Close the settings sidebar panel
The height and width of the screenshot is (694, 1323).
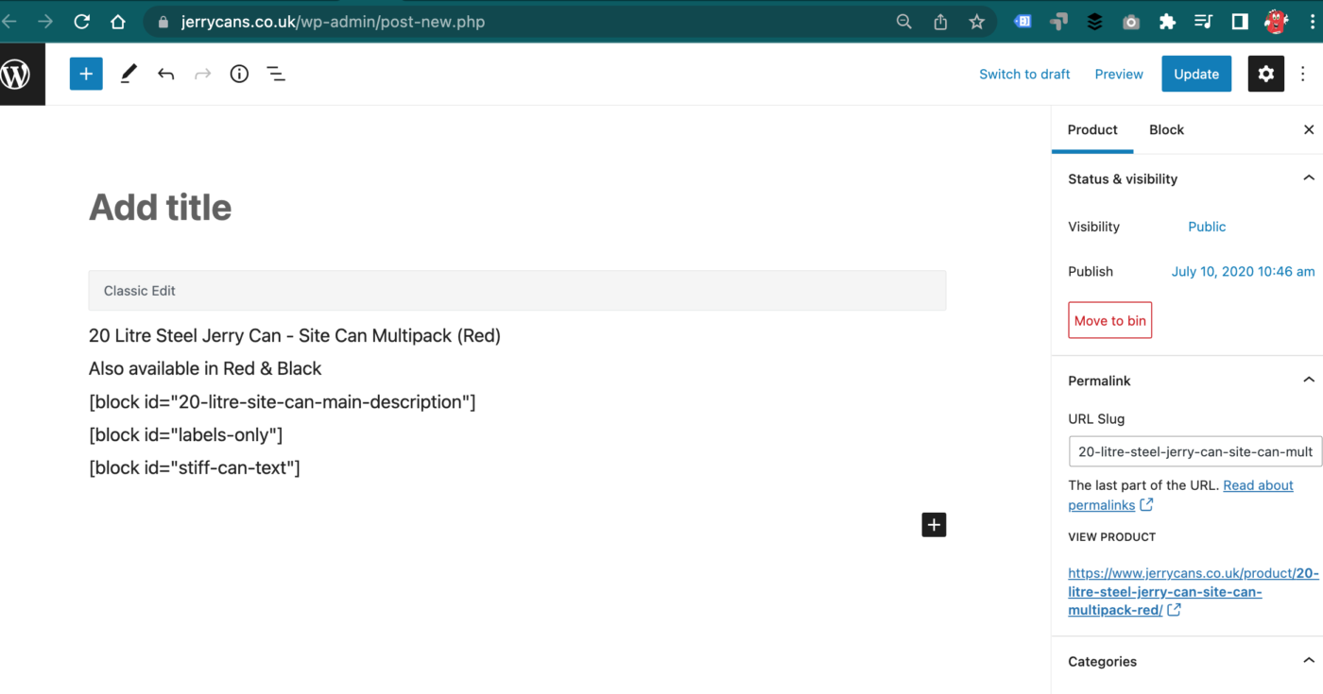pos(1309,130)
